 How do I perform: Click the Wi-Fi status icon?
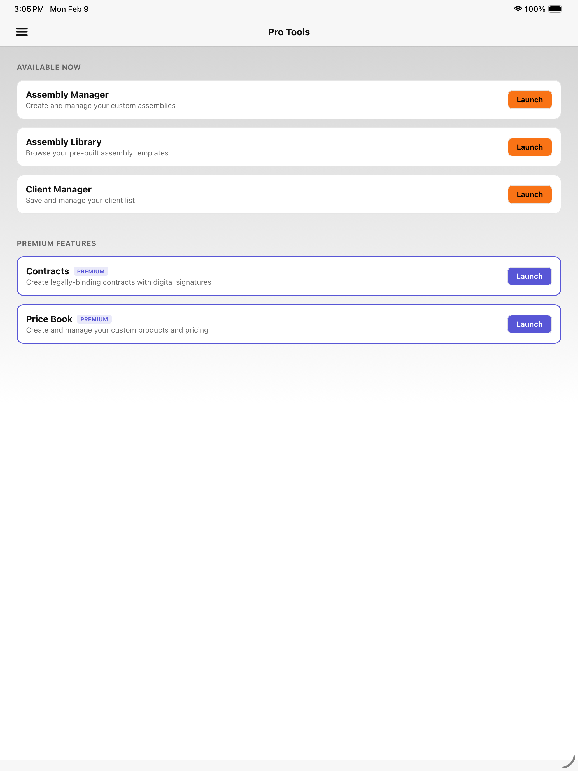tap(518, 9)
